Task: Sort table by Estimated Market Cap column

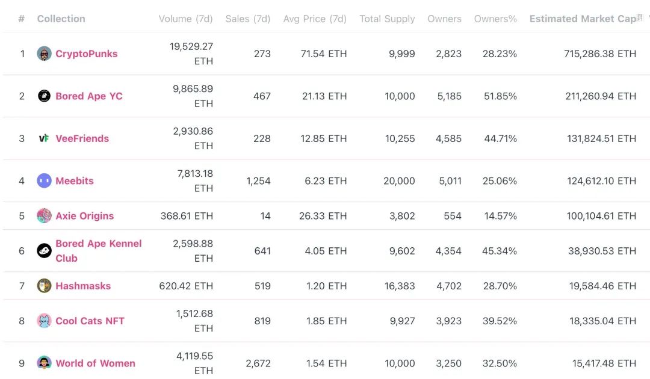Action: coord(582,19)
